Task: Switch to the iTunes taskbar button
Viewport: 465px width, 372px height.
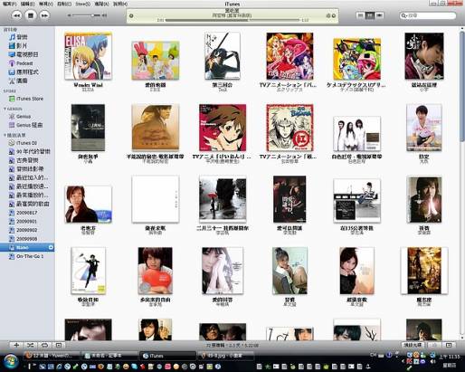Action: pos(166,356)
